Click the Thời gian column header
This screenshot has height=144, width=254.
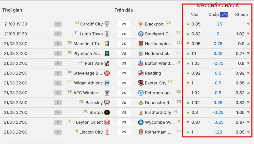point(12,10)
